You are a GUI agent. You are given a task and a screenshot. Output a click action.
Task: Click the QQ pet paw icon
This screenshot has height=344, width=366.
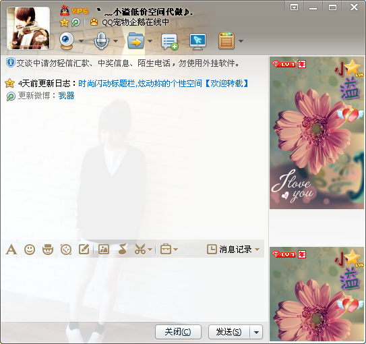pyautogui.click(x=94, y=22)
